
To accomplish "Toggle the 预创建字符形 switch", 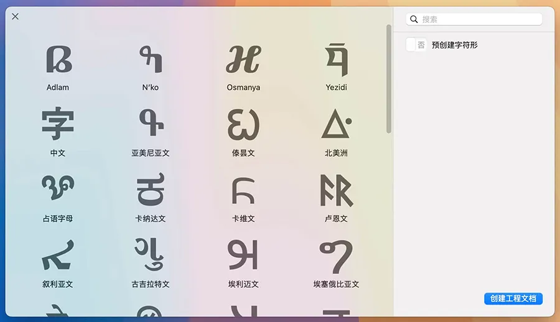I will coord(416,45).
